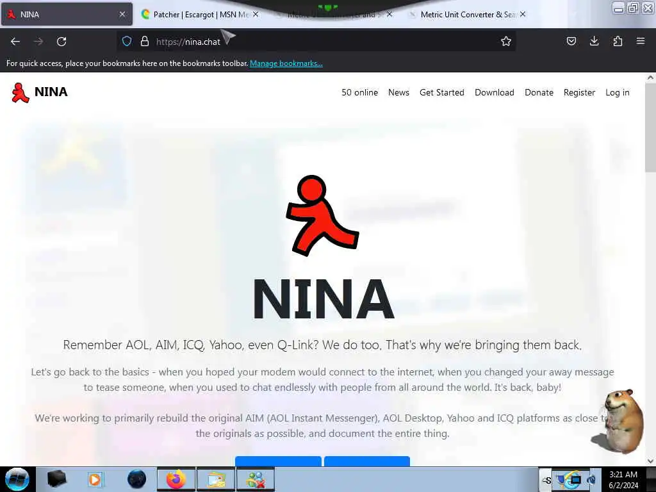This screenshot has width=656, height=492.
Task: Click the large NINA heading text
Action: click(x=324, y=299)
